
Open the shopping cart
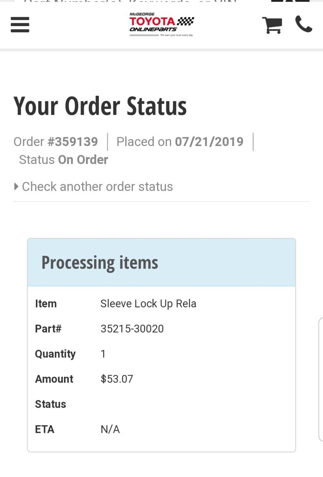pyautogui.click(x=272, y=25)
